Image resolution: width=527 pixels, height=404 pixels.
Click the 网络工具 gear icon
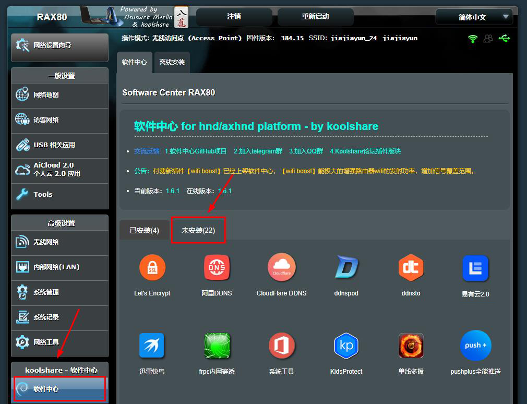click(22, 342)
